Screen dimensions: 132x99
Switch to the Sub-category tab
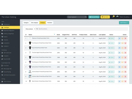point(35,23)
